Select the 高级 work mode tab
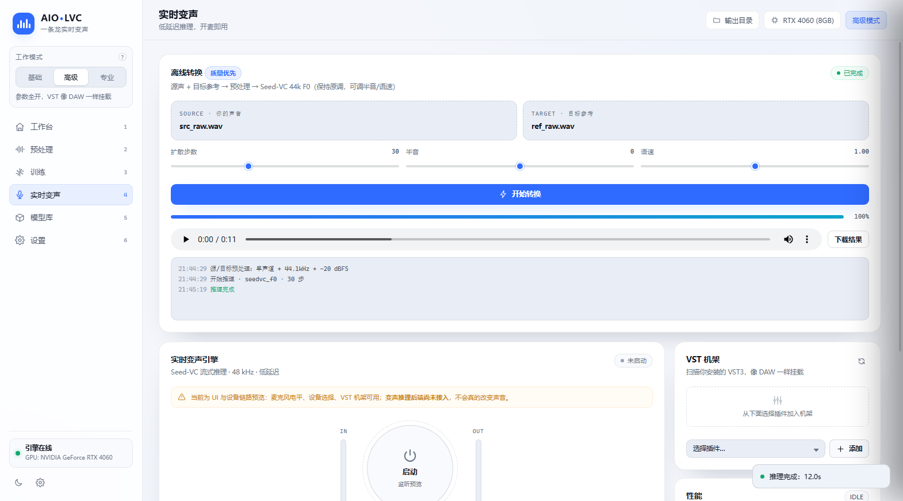Image resolution: width=903 pixels, height=501 pixels. (71, 77)
